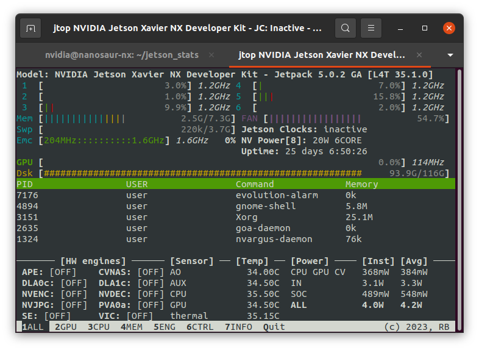Close the terminal window with red X
The height and width of the screenshot is (350, 479).
[x=449, y=28]
